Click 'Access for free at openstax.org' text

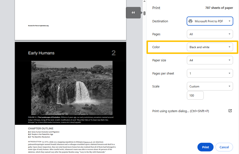[x=38, y=25]
